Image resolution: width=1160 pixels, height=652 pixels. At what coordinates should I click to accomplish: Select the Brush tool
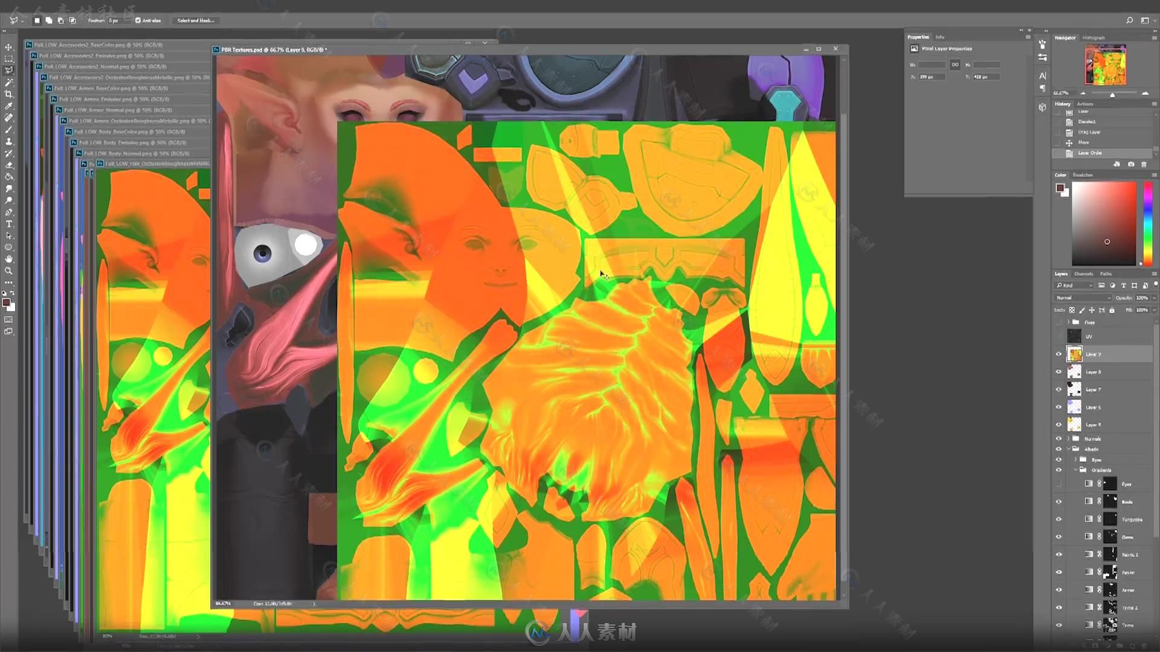[x=8, y=130]
